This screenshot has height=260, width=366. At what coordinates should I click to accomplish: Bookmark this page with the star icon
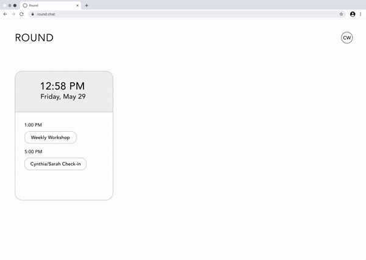tap(341, 14)
